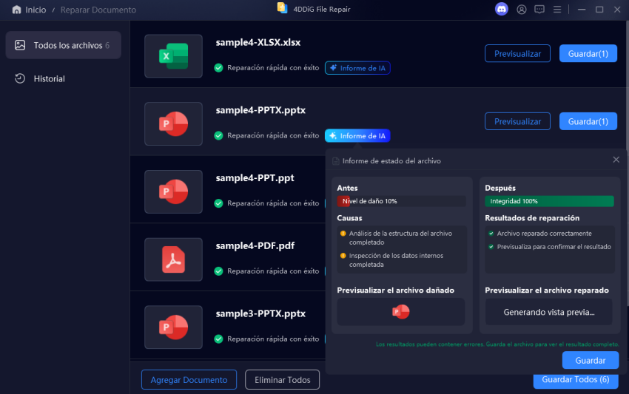The image size is (629, 394).
Task: Click Guardar(1) for sample4-PPTX.pptx
Action: point(588,121)
